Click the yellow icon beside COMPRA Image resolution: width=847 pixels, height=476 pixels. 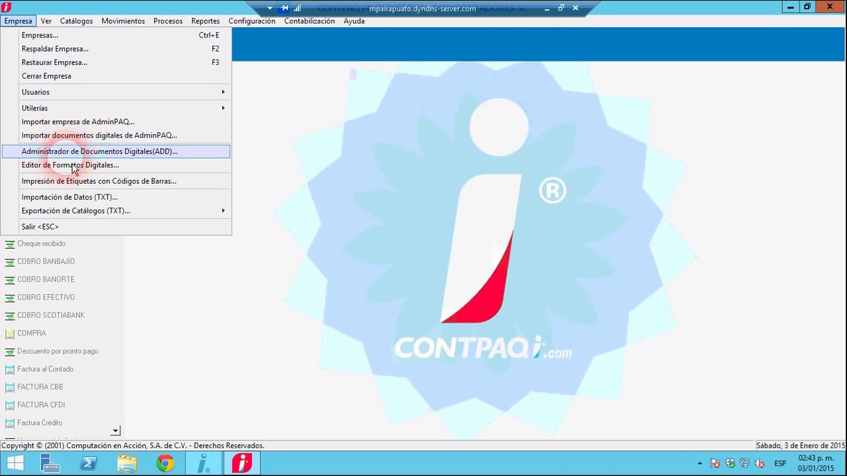coord(10,333)
